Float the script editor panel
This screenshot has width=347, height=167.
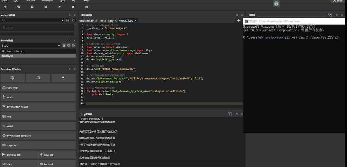(237, 15)
